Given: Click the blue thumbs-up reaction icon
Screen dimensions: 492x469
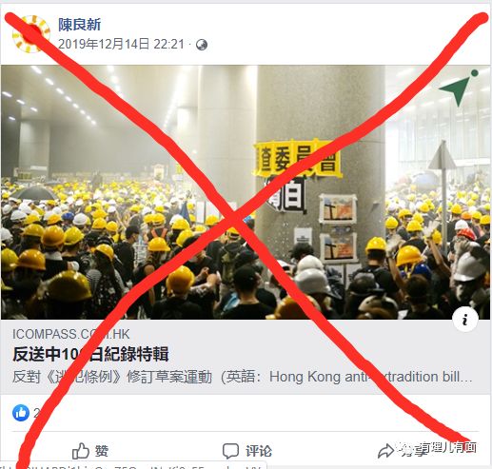Looking at the screenshot, I should [x=21, y=413].
